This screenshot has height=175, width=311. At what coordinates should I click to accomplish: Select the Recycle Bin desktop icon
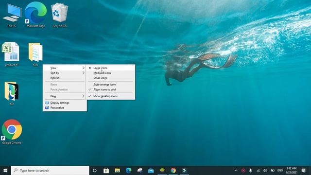click(x=59, y=15)
